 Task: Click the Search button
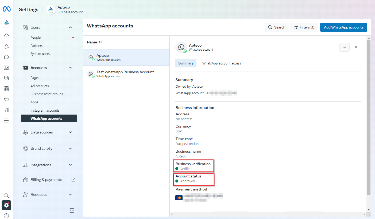[277, 27]
